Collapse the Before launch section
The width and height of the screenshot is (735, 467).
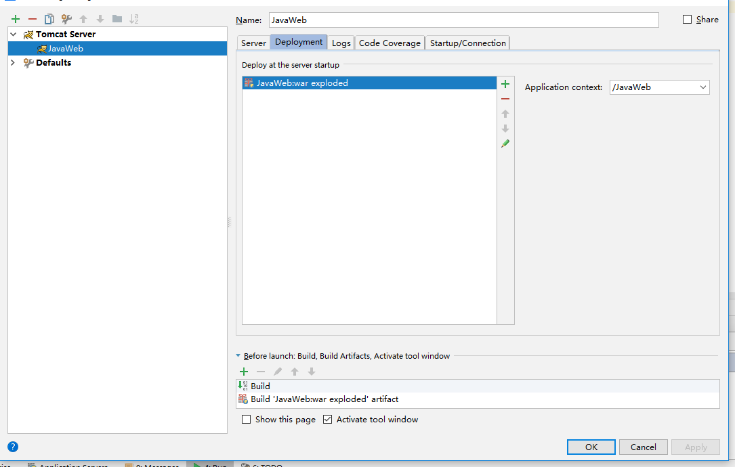238,356
